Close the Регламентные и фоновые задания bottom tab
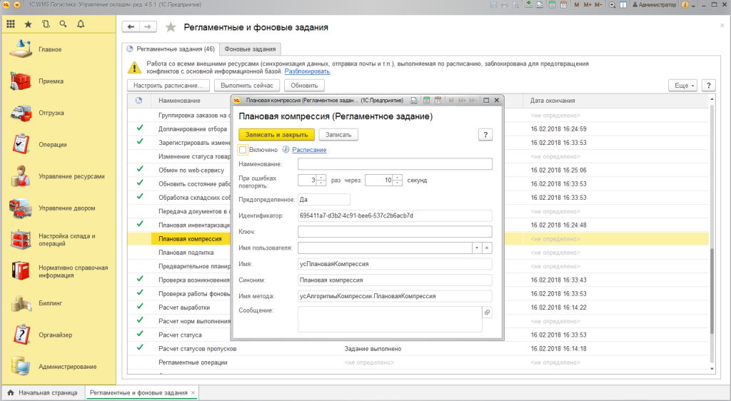This screenshot has height=401, width=731. [x=193, y=392]
